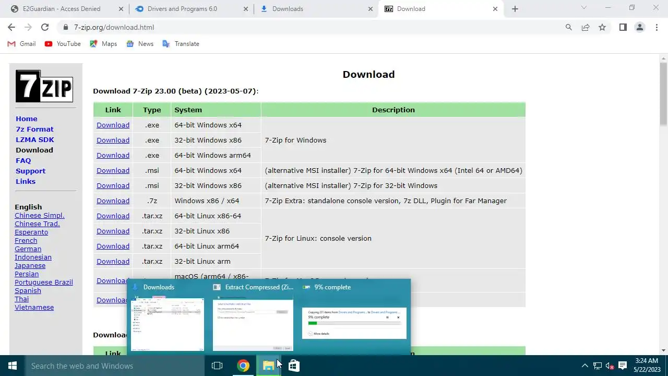Image resolution: width=668 pixels, height=376 pixels.
Task: Click the forward navigation arrow
Action: [x=28, y=27]
